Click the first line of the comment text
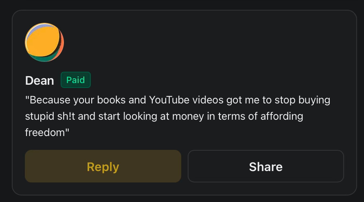The height and width of the screenshot is (202, 364). tap(178, 100)
